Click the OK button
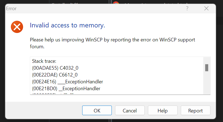223x122 pixels. pyautogui.click(x=97, y=110)
